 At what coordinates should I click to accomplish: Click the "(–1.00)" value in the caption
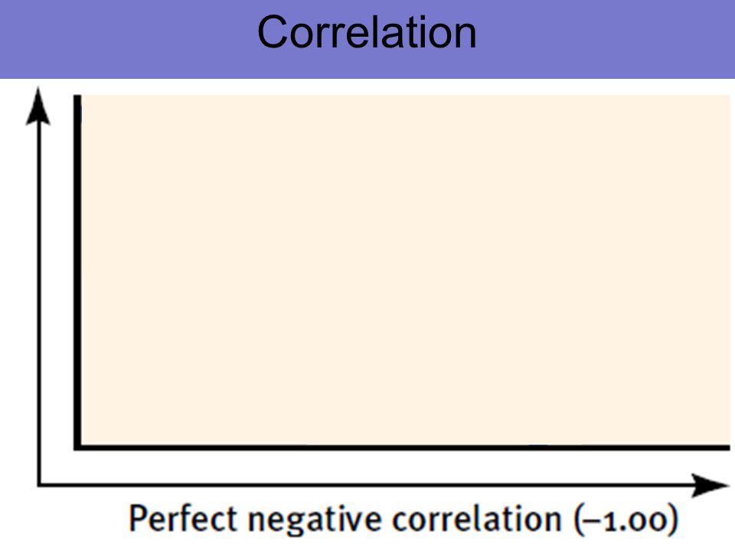[x=626, y=519]
